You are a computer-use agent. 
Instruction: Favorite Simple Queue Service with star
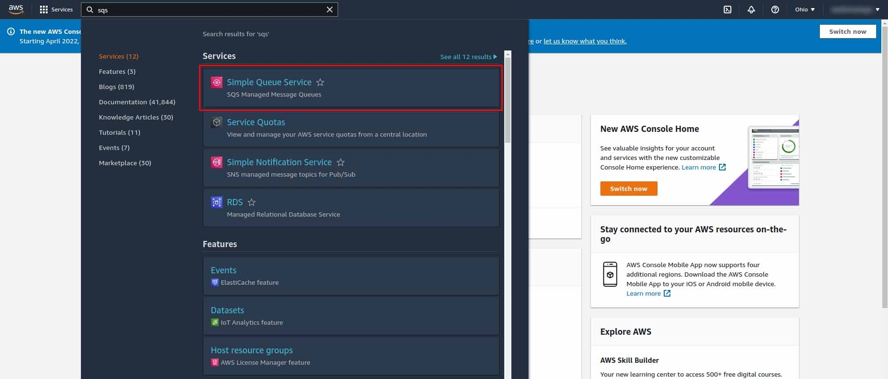click(320, 82)
